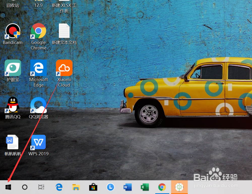Click the Cortana search circle in taskbar

[25, 187]
